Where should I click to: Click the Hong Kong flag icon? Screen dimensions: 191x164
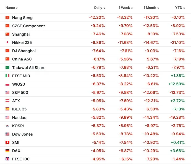click(7, 18)
